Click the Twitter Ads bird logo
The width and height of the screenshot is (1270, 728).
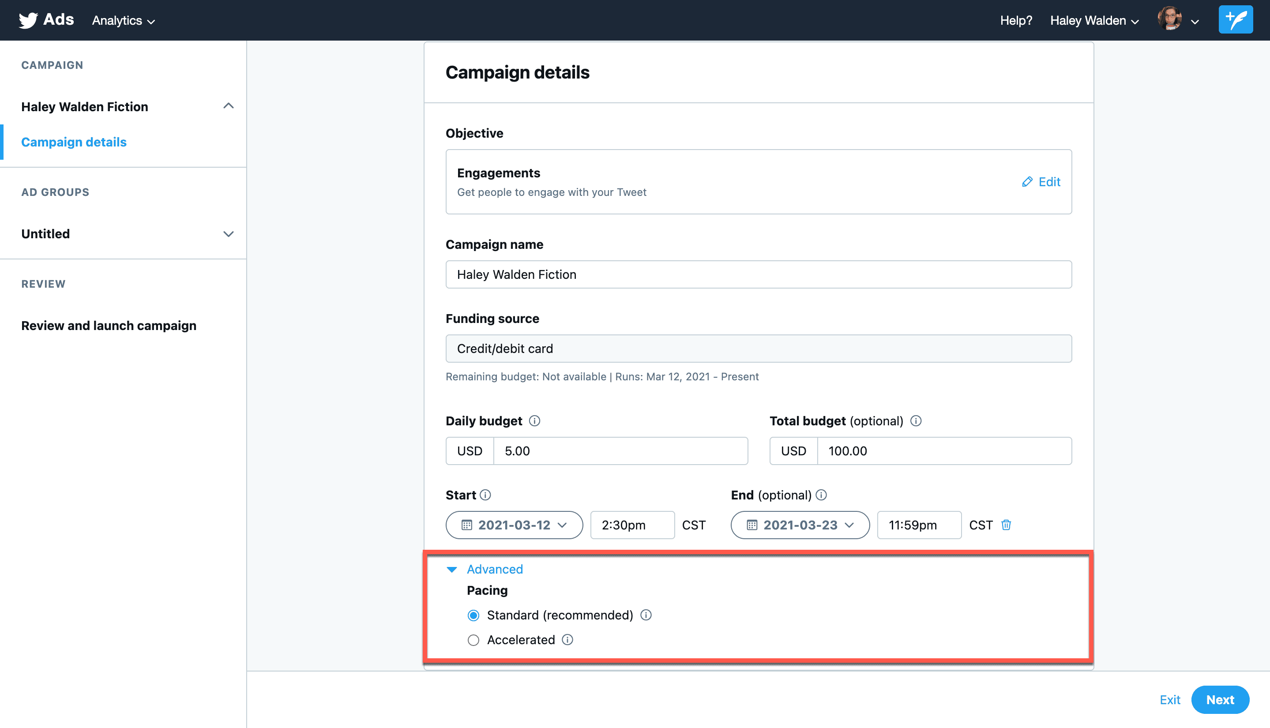click(x=29, y=20)
